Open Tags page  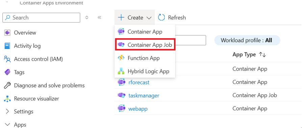[19, 72]
